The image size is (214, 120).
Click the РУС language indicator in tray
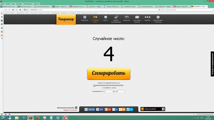pos(202,118)
